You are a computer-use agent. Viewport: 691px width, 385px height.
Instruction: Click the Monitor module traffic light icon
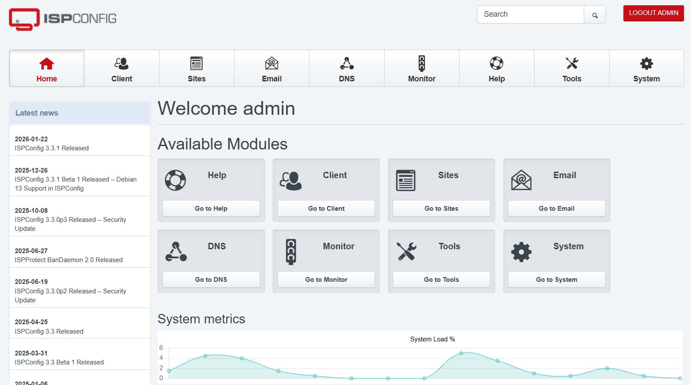291,252
